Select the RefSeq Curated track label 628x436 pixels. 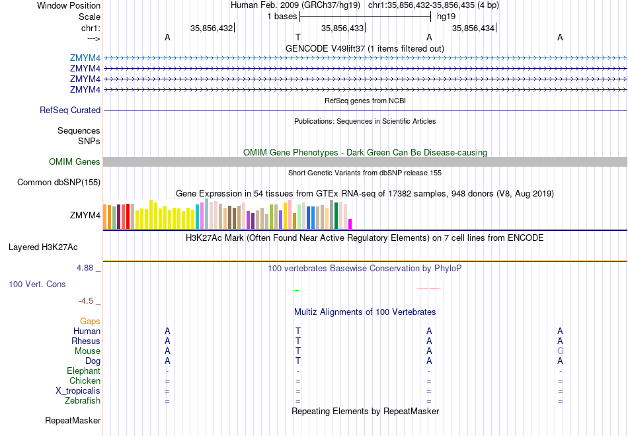(70, 110)
